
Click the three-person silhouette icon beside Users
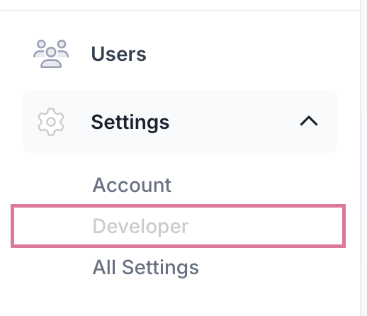pos(51,54)
